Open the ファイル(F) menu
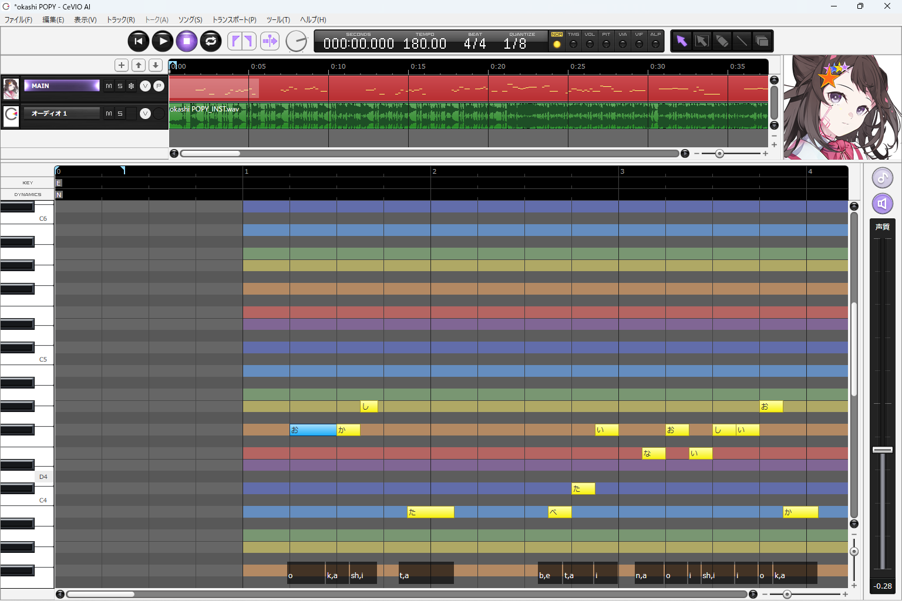The image size is (902, 601). tap(18, 20)
